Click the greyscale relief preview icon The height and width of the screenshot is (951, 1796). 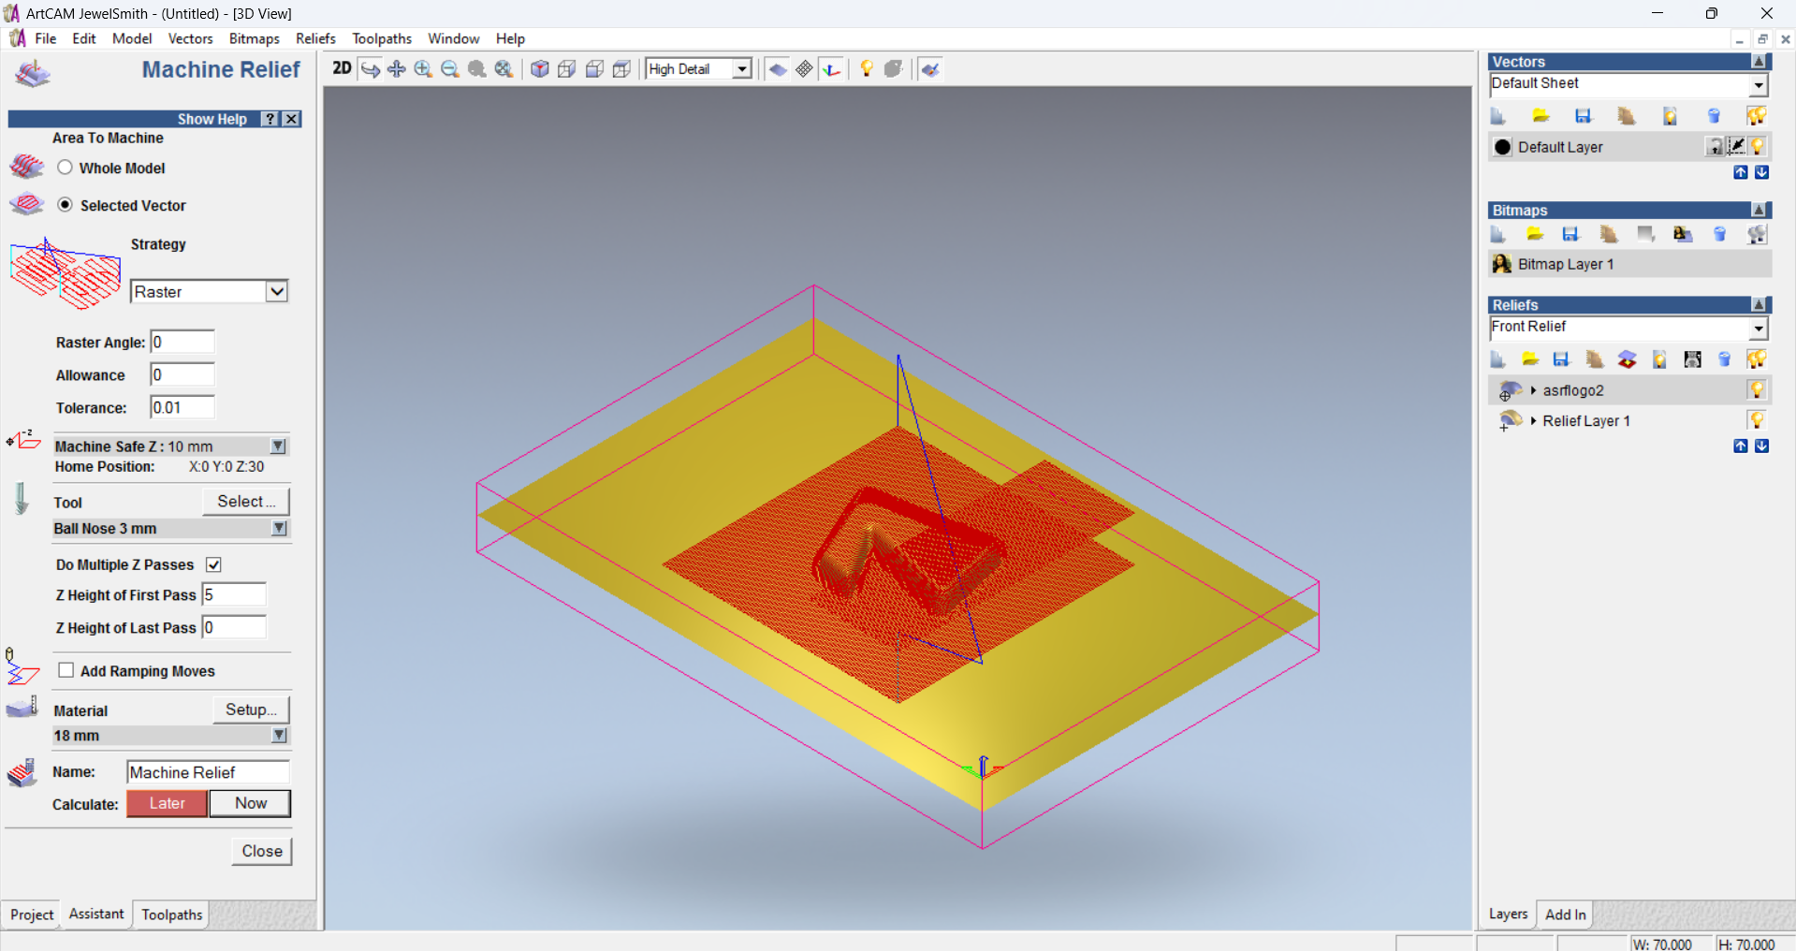[x=1693, y=359]
